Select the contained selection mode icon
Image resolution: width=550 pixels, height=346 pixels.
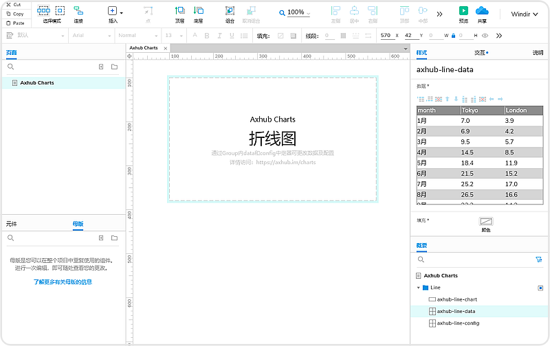[x=60, y=10]
